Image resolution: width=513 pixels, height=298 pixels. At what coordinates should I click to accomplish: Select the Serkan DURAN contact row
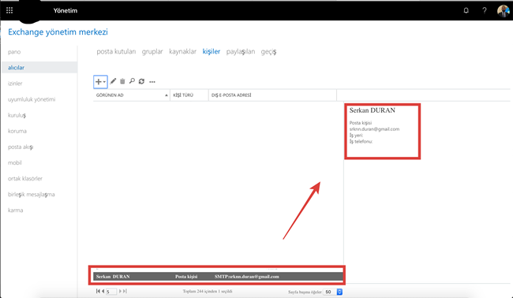click(x=218, y=277)
